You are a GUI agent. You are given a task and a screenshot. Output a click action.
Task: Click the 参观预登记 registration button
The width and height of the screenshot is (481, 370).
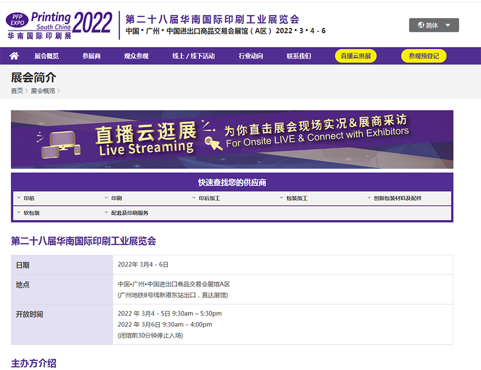coord(423,56)
